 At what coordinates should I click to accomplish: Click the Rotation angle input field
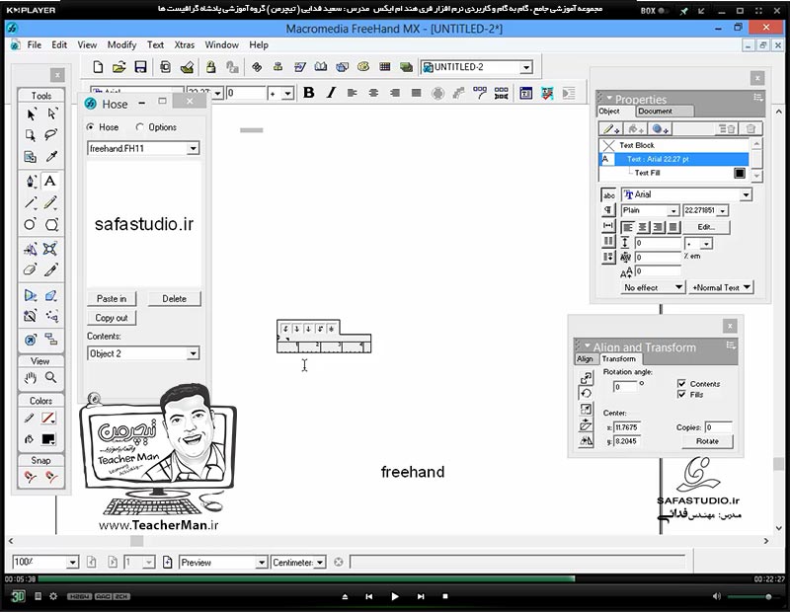(x=625, y=387)
